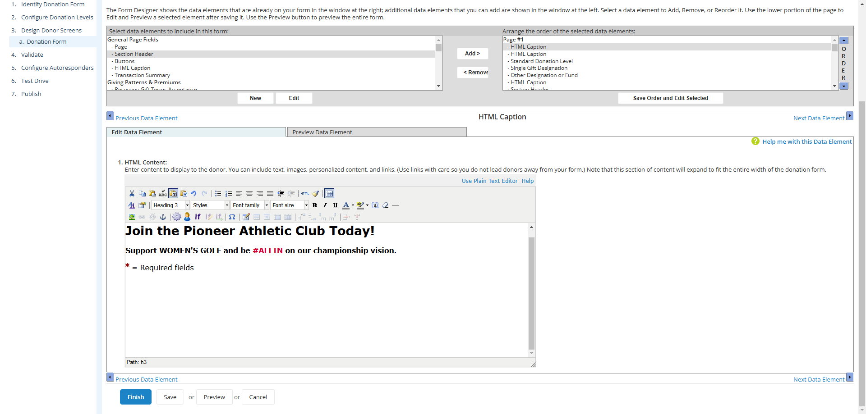
Task: Click the Paste clipboard icon
Action: (152, 193)
